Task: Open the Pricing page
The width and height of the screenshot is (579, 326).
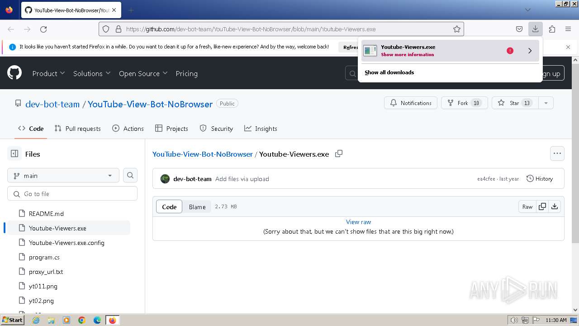Action: (x=186, y=73)
